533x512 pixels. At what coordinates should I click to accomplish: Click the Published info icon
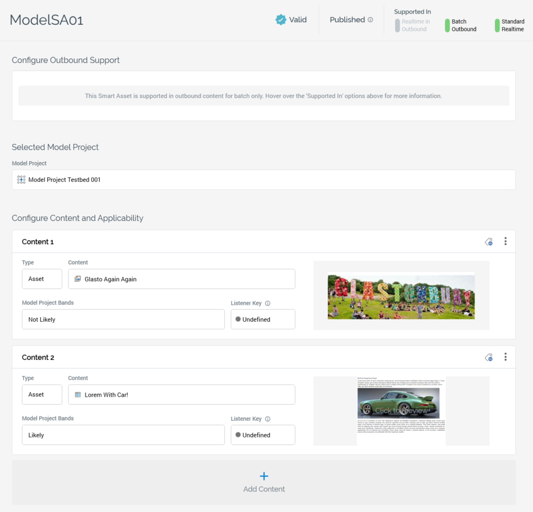point(370,20)
